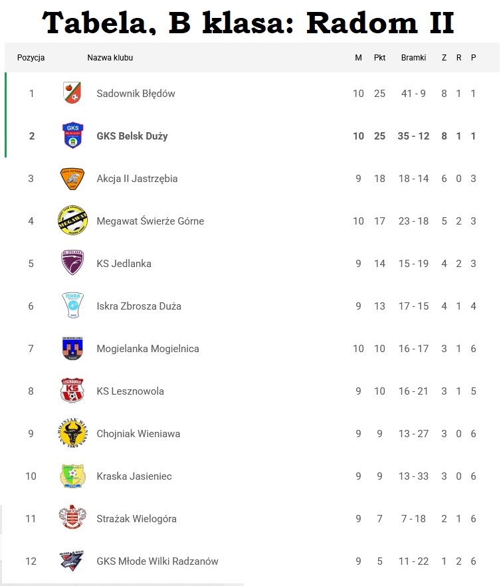Click the GKS Młode Wilki Radzanów wolf logo
The height and width of the screenshot is (586, 503).
click(x=72, y=561)
